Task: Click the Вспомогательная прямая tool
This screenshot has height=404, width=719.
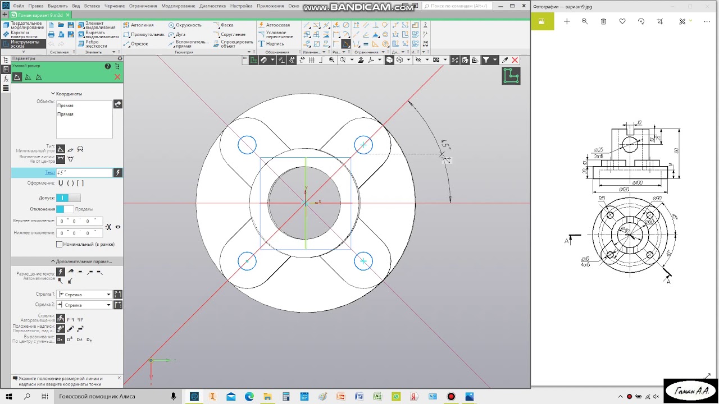Action: (x=188, y=44)
